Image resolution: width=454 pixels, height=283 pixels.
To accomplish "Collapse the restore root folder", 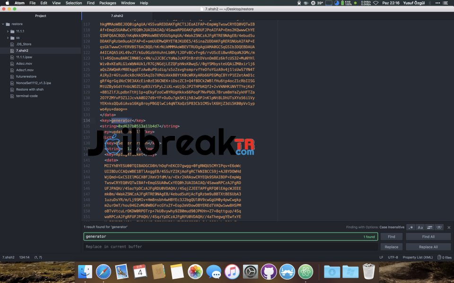I will pos(4,24).
